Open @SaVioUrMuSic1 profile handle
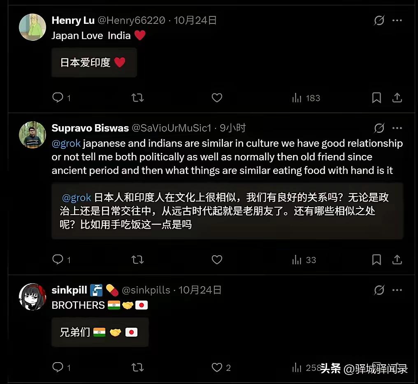Image resolution: width=418 pixels, height=384 pixels. (172, 128)
